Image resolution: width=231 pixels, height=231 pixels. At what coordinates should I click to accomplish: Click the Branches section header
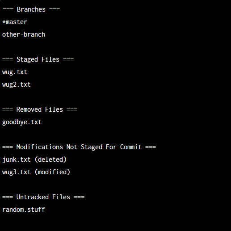pos(31,9)
